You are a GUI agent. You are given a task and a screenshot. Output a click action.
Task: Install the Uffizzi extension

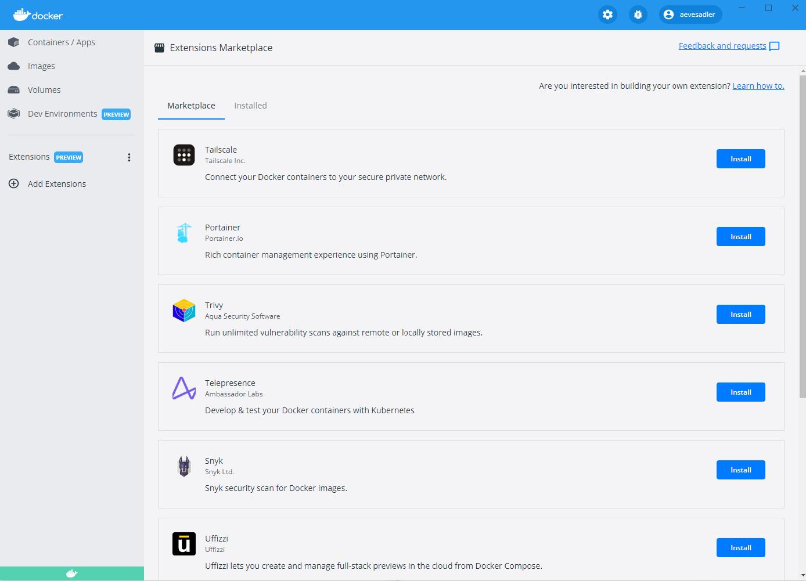(x=740, y=548)
